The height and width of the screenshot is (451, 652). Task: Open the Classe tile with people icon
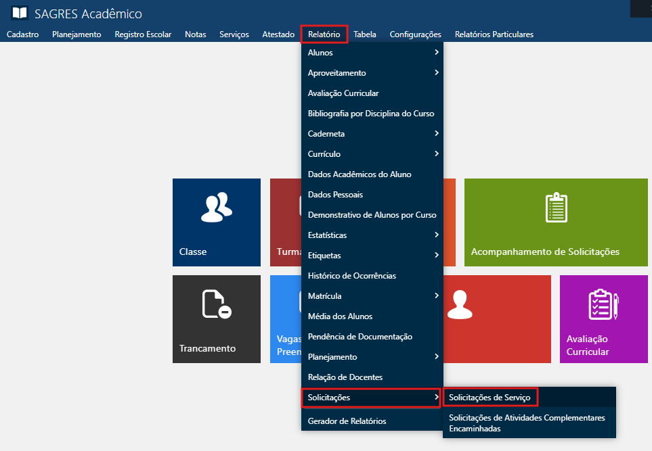pos(217,222)
